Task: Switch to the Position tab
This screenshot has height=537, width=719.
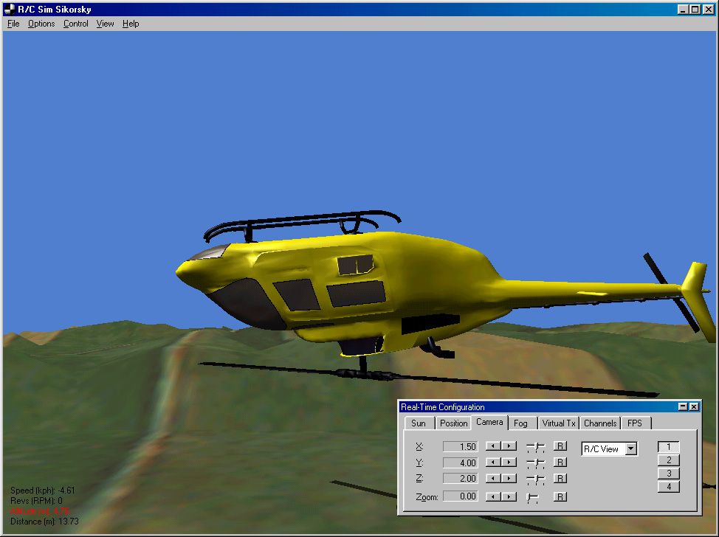Action: point(453,423)
